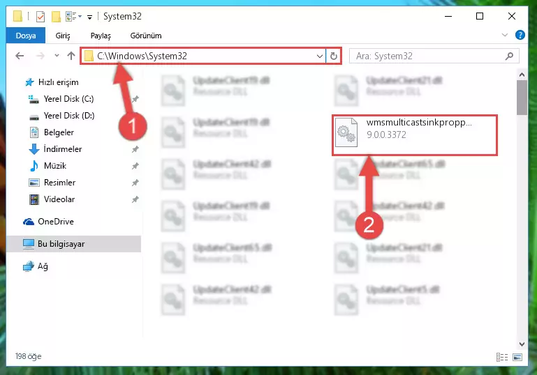This screenshot has width=537, height=375.
Task: Expand the ribbon chevron
Action: (504, 35)
